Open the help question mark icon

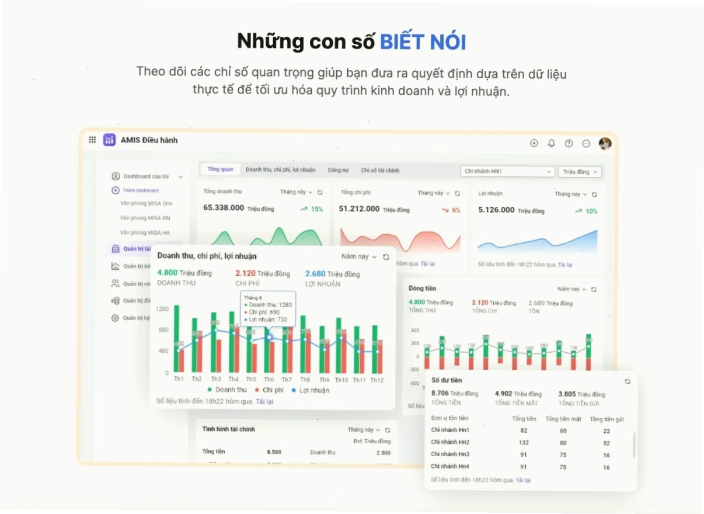pos(569,143)
